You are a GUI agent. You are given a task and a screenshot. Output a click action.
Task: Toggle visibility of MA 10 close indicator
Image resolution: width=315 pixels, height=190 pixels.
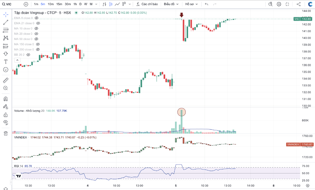(36, 28)
